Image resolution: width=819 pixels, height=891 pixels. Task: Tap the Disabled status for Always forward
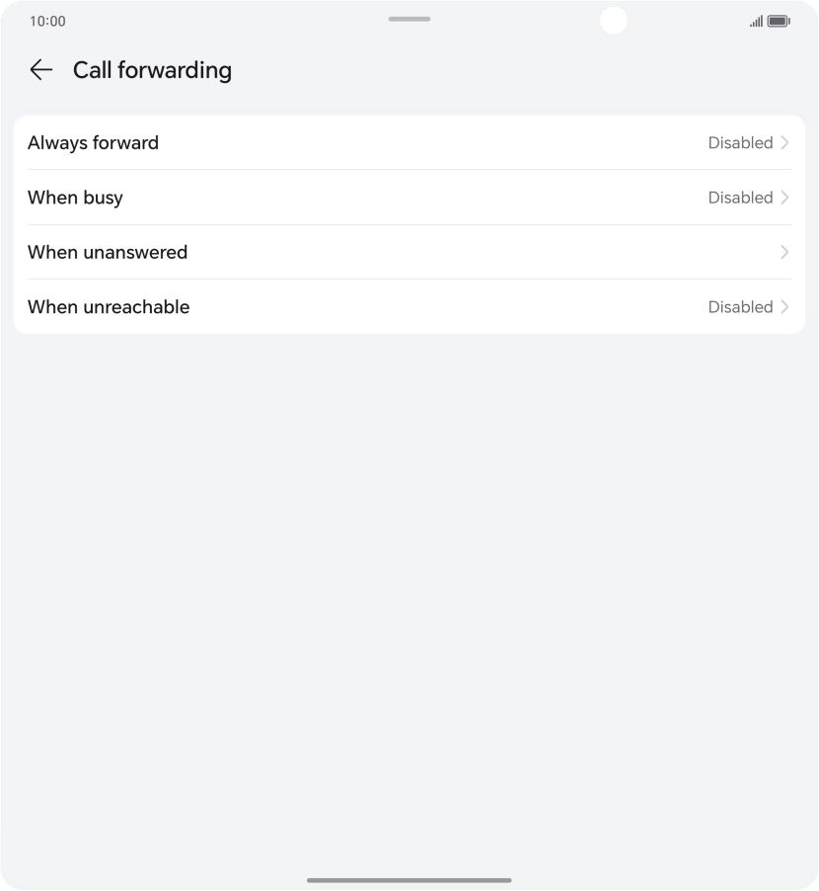tap(740, 142)
